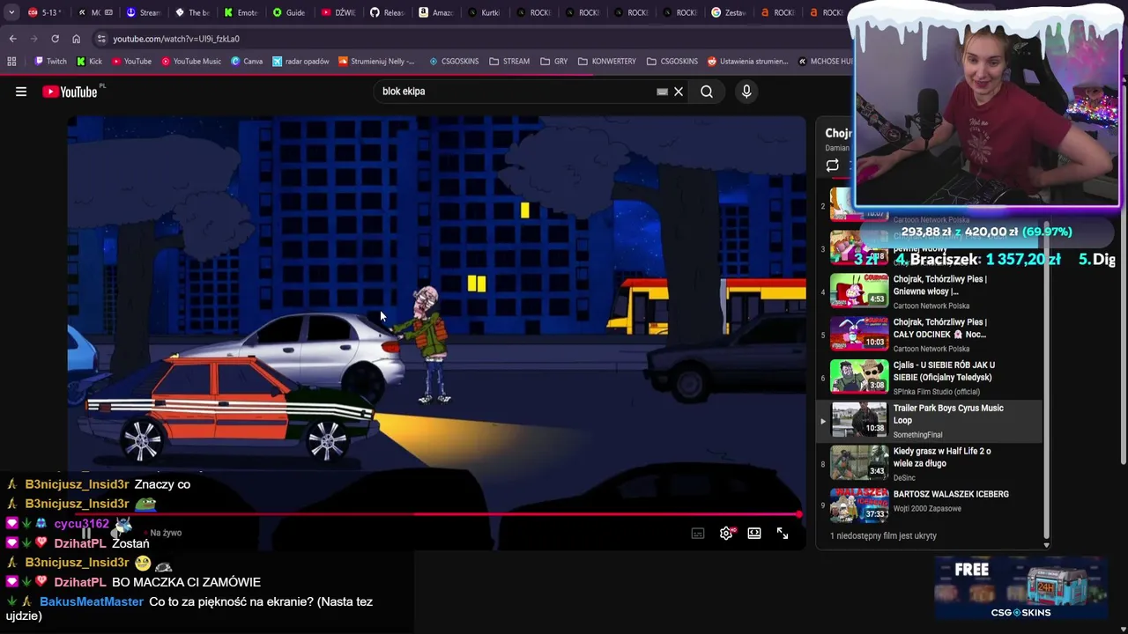Viewport: 1128px width, 634px height.
Task: Go forward with the browser forward arrow
Action: click(x=33, y=39)
